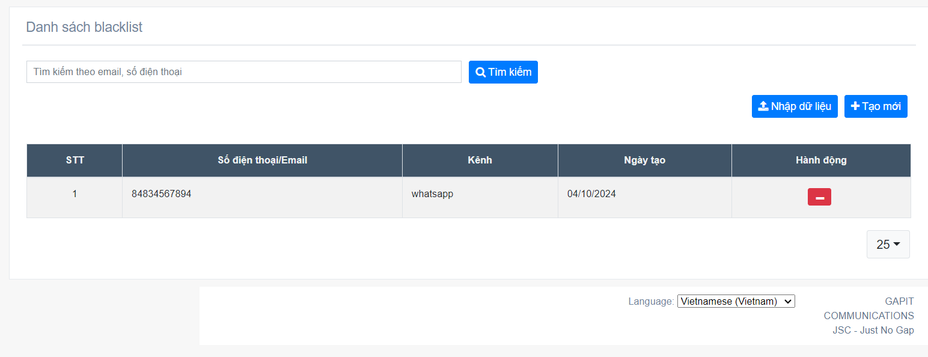Click Tạo mới to create entry
The image size is (928, 357).
[x=876, y=106]
